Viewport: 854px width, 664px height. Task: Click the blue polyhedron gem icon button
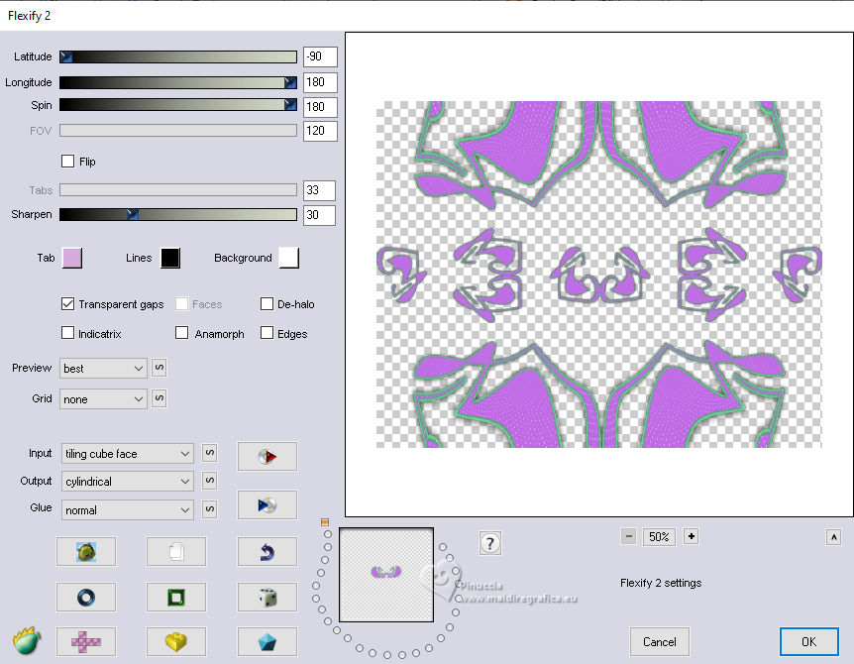[x=267, y=641]
